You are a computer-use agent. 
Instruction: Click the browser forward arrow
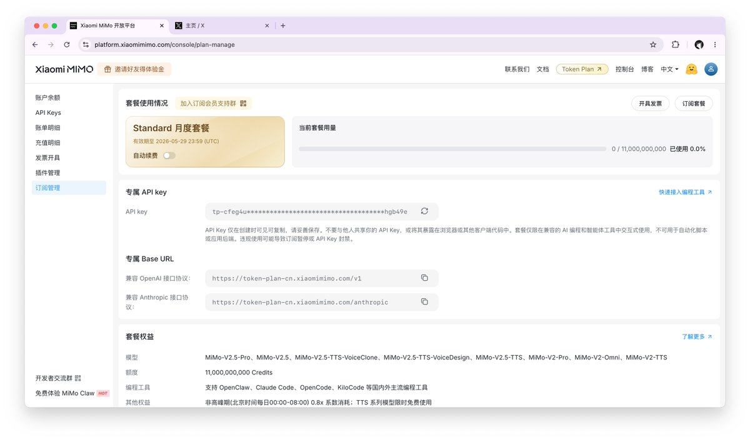[x=51, y=45]
